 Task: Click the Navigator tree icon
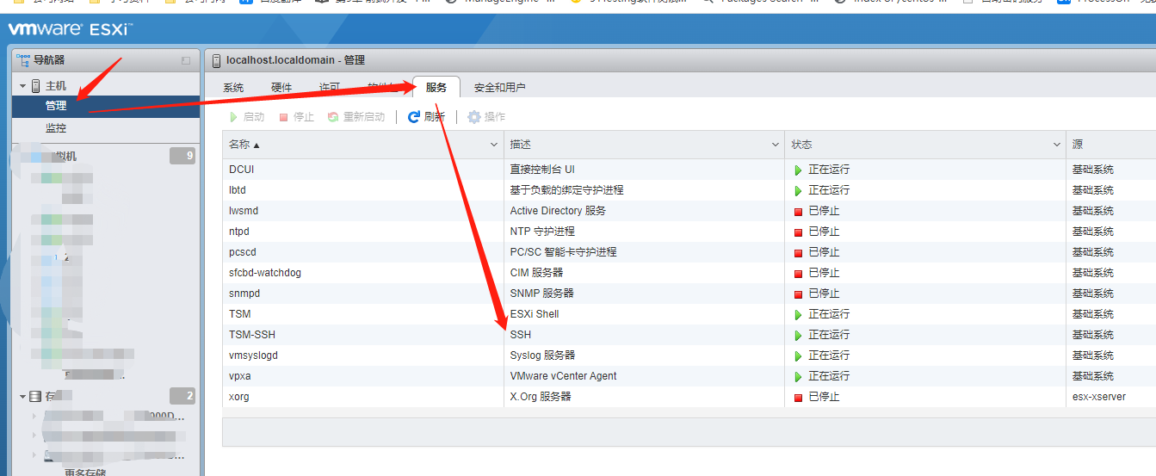coord(24,60)
